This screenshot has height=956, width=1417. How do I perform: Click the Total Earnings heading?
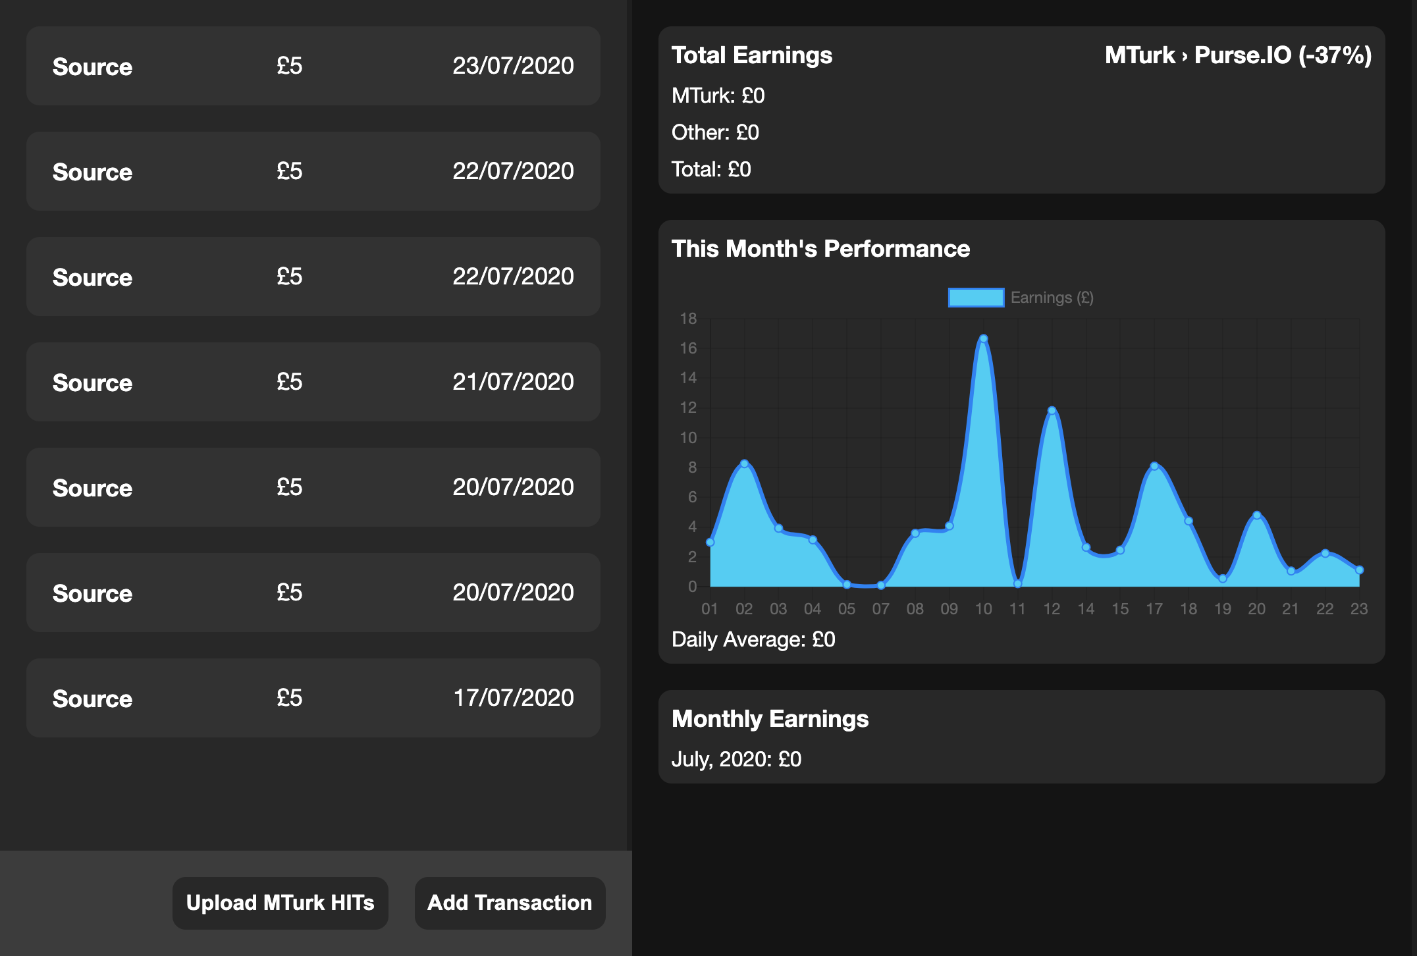pos(751,55)
